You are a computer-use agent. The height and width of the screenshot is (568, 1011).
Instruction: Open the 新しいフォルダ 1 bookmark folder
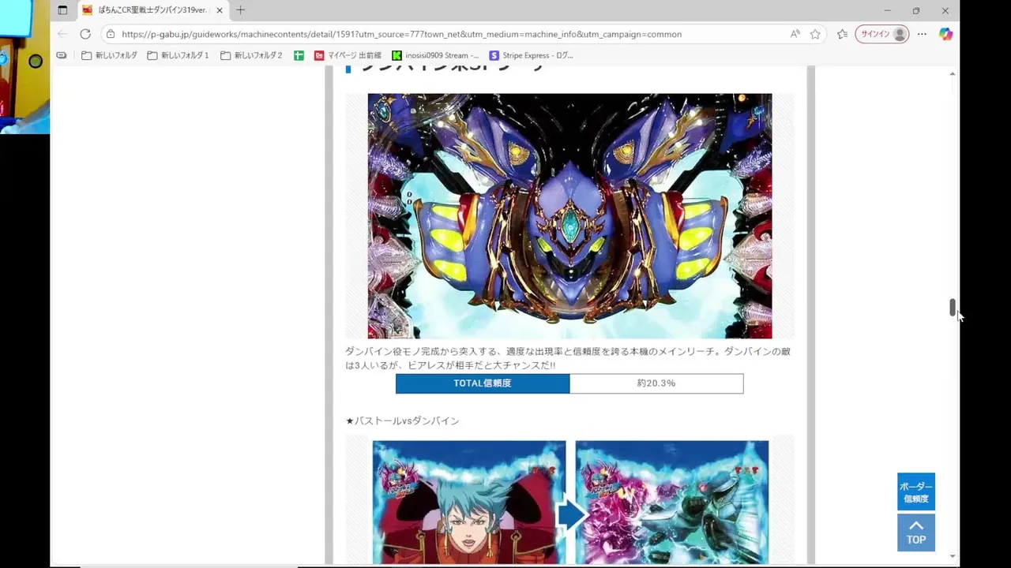coord(178,55)
